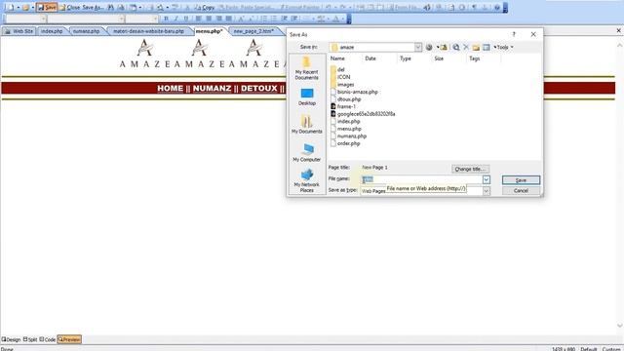Click Save As in the main toolbar
This screenshot has width=624, height=351.
(x=93, y=7)
